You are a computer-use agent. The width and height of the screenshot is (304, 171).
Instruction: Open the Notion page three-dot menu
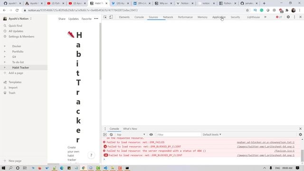[x=96, y=19]
